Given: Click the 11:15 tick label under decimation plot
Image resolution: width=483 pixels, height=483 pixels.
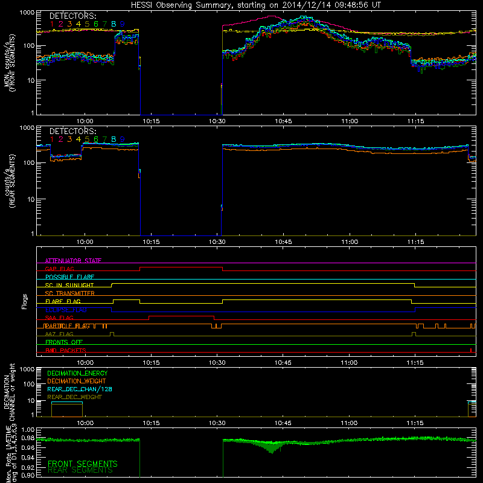Looking at the screenshot, I should click(415, 423).
